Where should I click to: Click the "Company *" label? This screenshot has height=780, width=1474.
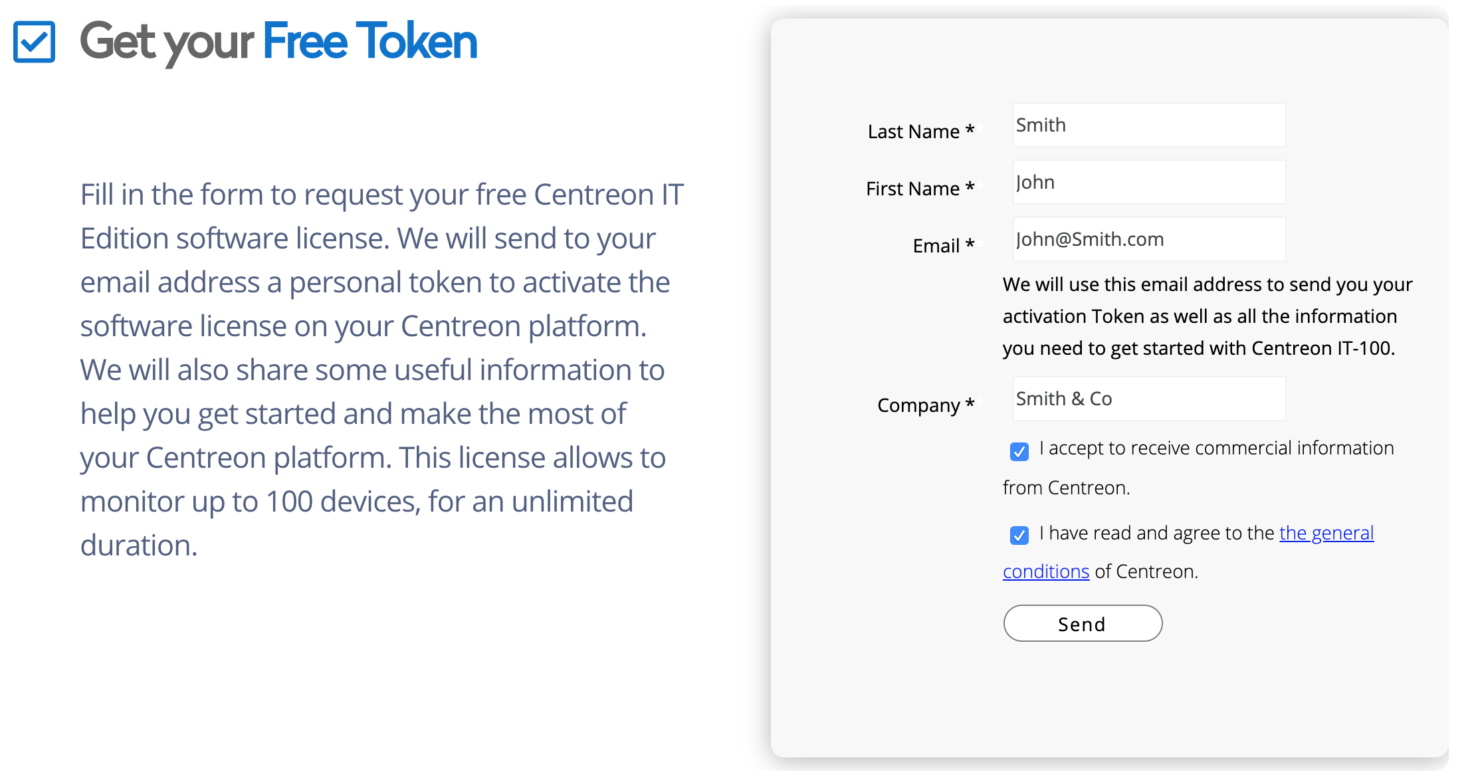point(925,405)
